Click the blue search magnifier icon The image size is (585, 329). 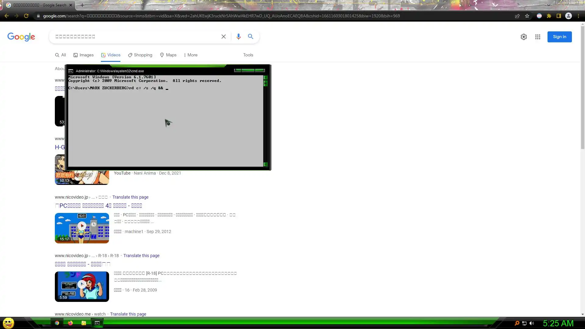pos(250,37)
